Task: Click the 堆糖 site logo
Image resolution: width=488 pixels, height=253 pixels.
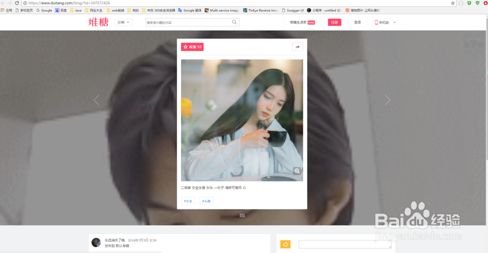Action: tap(99, 22)
